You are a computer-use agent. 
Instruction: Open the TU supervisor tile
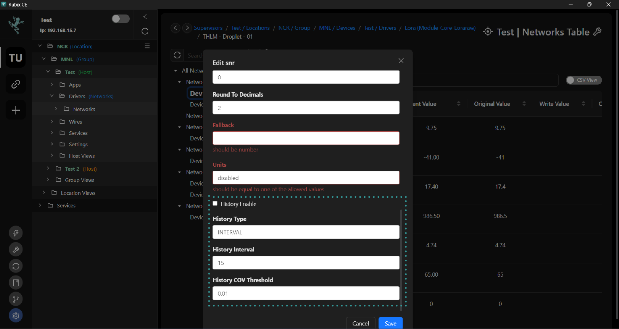[x=16, y=58]
